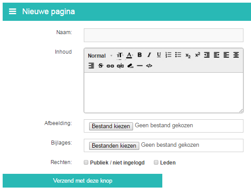Expand the font size dropdown
The height and width of the screenshot is (192, 251).
click(x=120, y=55)
